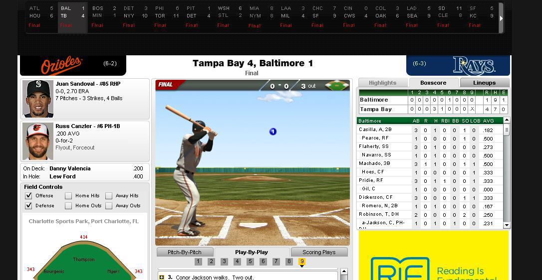Enable the Away Hits checkbox
This screenshot has width=542, height=280.
tap(109, 196)
